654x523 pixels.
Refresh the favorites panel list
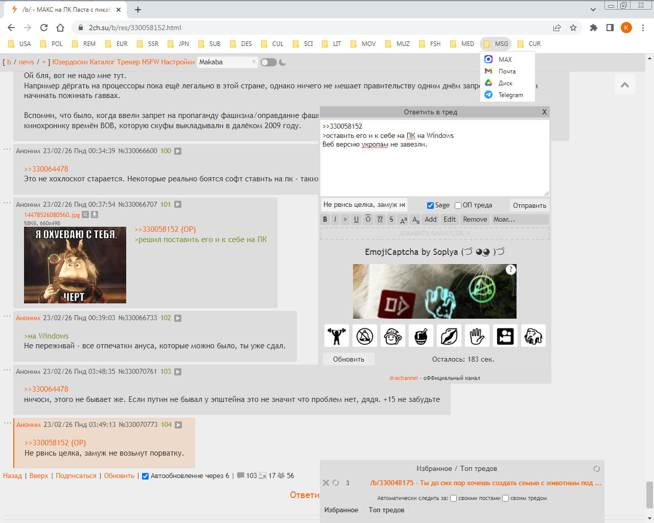596,469
